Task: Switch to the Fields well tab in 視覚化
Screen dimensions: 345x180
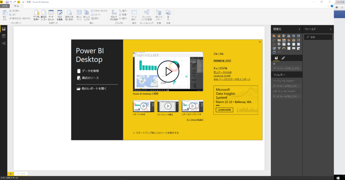Action: [x=276, y=58]
